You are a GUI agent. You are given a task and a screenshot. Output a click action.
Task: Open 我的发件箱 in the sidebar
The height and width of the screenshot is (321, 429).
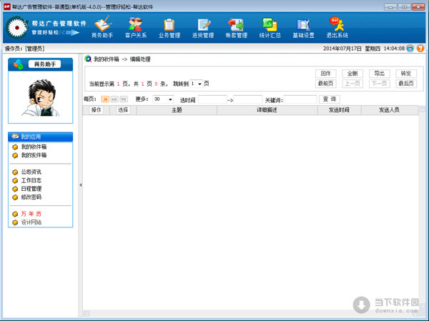coord(34,155)
